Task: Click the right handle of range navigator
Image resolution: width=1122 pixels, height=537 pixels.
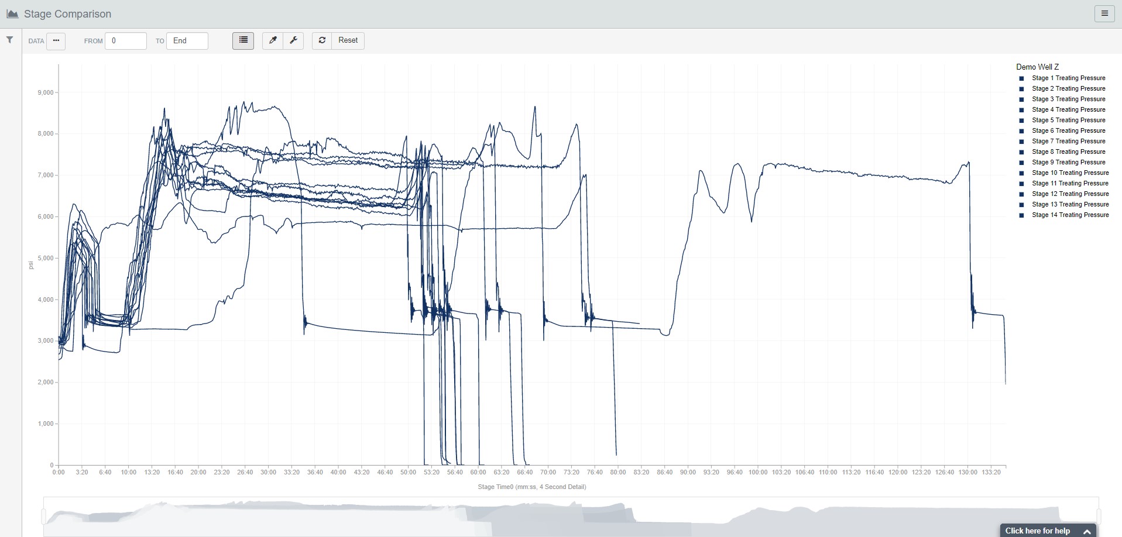Action: (x=1099, y=517)
